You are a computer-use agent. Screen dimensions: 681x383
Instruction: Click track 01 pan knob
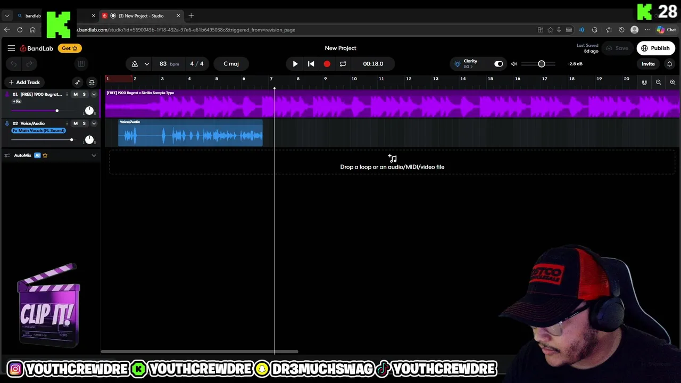click(89, 111)
